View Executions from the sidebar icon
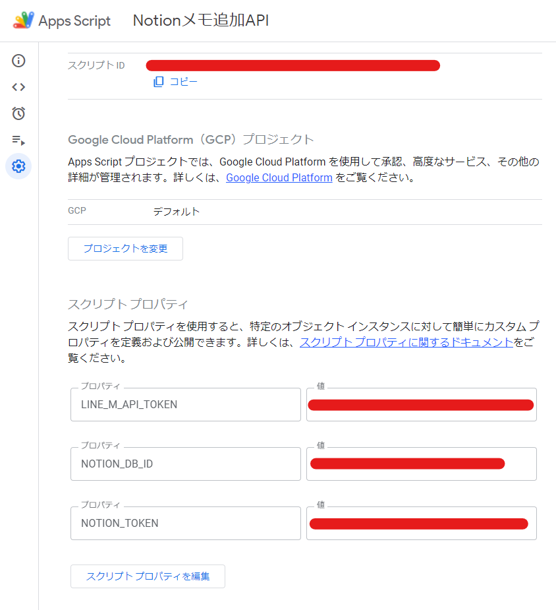 tap(18, 140)
